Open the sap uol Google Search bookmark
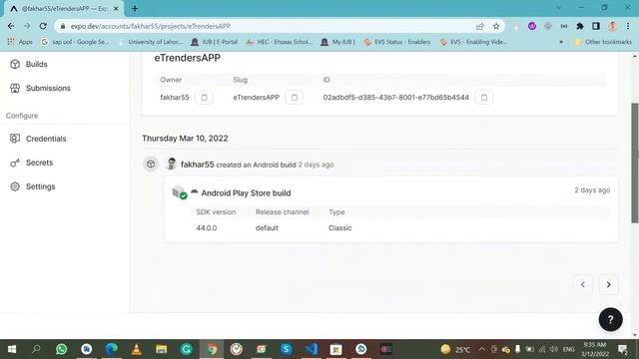 click(76, 42)
